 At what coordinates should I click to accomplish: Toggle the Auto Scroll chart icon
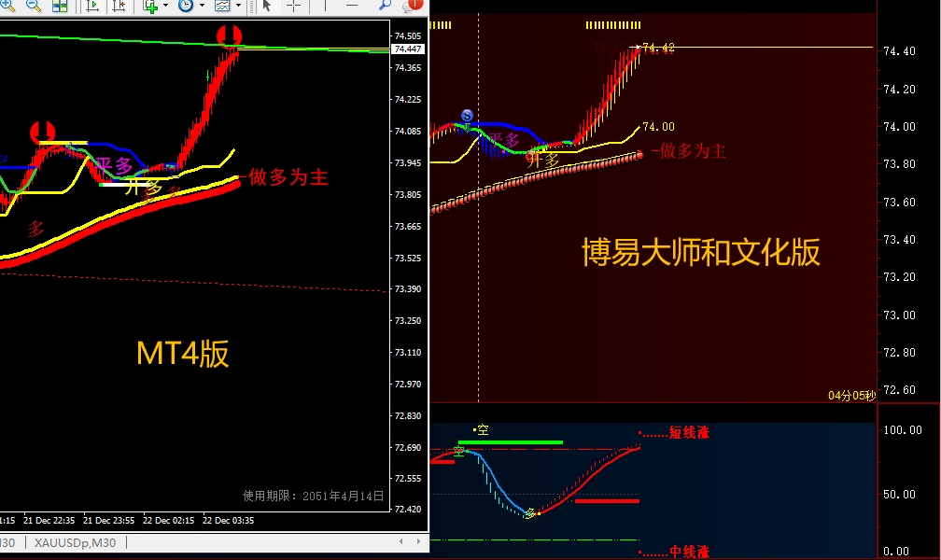pos(92,6)
